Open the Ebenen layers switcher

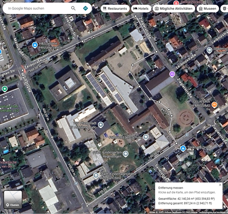(13, 200)
